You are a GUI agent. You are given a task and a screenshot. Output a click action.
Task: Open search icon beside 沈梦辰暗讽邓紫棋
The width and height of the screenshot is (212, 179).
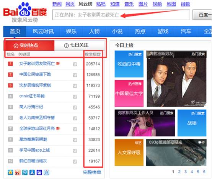point(75,86)
